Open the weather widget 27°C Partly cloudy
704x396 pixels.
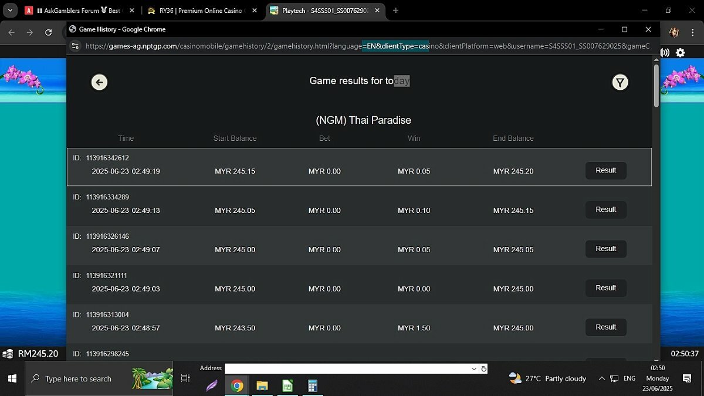[548, 379]
